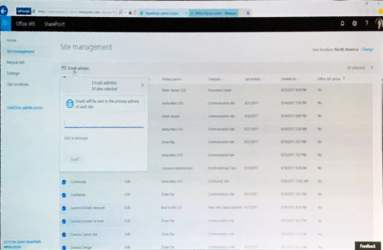
Task: Click the 9/26/2017 11:02 AM created date
Action: [294, 181]
